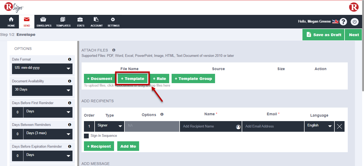Go to the Envelopes tab
This screenshot has height=166, width=364.
click(x=44, y=22)
